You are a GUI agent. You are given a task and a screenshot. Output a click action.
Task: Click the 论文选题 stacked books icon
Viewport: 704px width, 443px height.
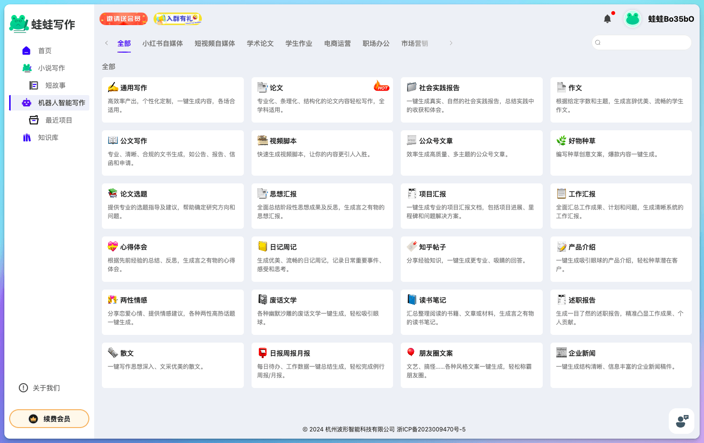(113, 194)
